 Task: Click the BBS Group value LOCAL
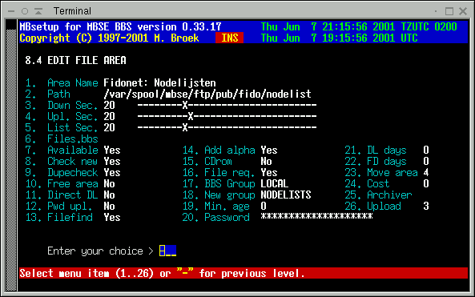click(x=275, y=183)
